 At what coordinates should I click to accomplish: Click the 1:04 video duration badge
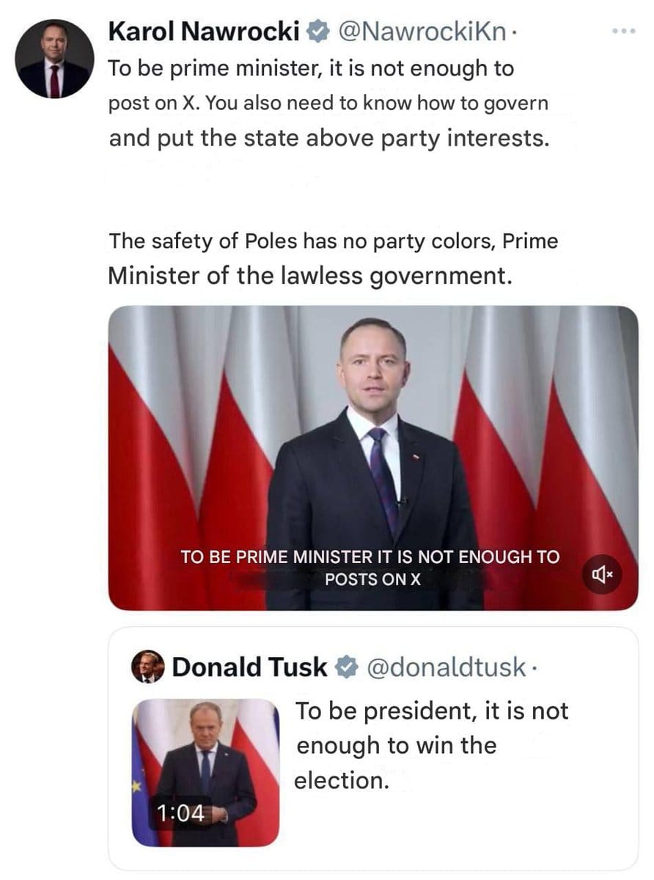coord(179,811)
